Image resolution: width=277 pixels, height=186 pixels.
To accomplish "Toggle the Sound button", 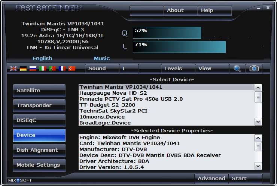I will [x=102, y=69].
